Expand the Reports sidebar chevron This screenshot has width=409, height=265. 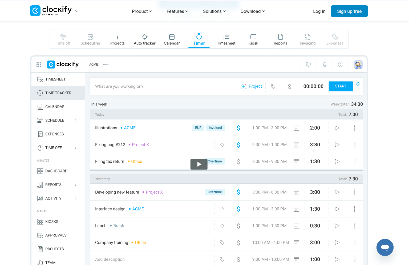pos(76,184)
